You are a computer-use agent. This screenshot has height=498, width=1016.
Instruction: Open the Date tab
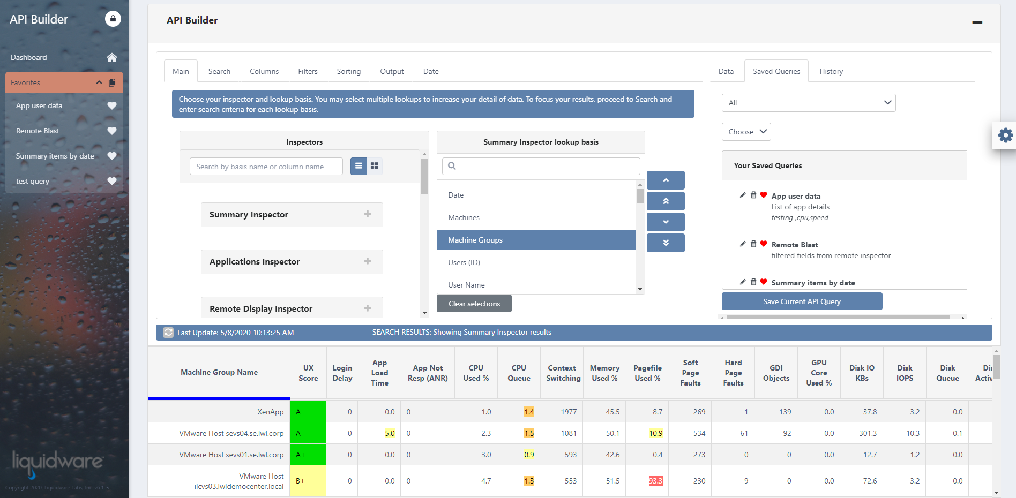coord(431,71)
